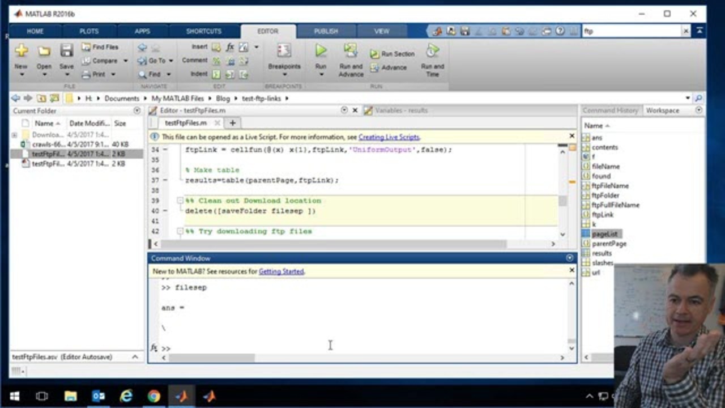Expand the Downloads folder tree node
The width and height of the screenshot is (725, 408).
(14, 135)
